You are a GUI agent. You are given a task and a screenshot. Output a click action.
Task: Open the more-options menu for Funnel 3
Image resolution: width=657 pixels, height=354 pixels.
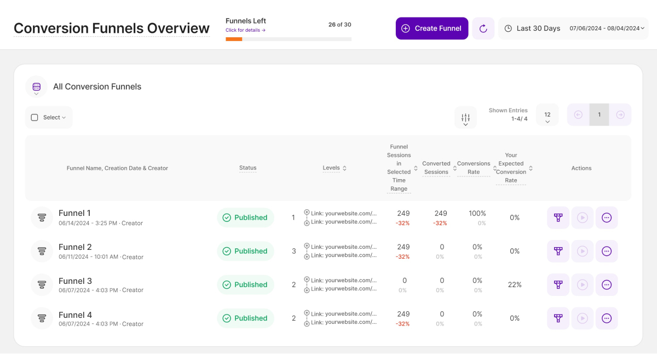coord(607,284)
